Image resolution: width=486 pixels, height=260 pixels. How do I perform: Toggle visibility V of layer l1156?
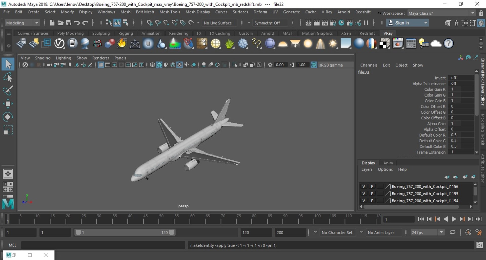[364, 186]
